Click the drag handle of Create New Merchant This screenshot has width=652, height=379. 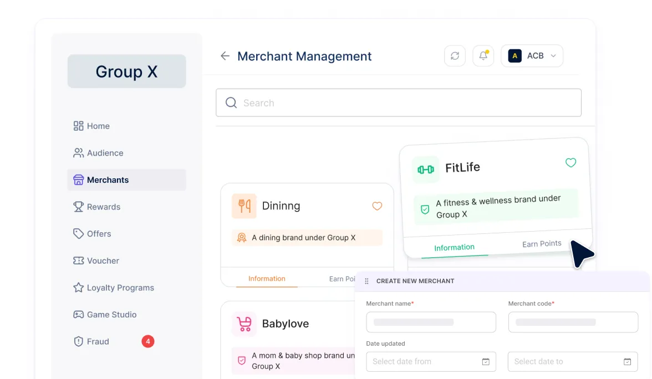[x=366, y=281]
